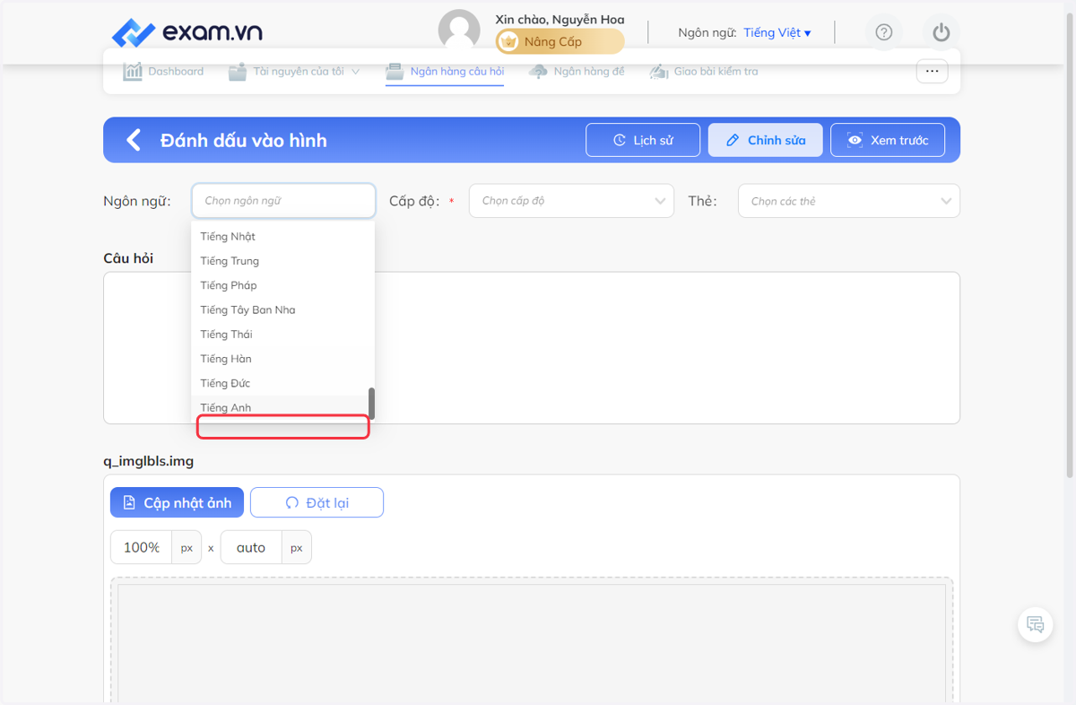
Task: Switch to Ngân hàng câu hỏi tab
Action: point(457,71)
